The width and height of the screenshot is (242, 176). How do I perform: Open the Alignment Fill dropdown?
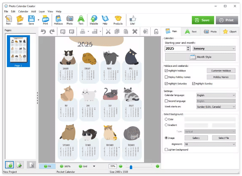(x=210, y=144)
